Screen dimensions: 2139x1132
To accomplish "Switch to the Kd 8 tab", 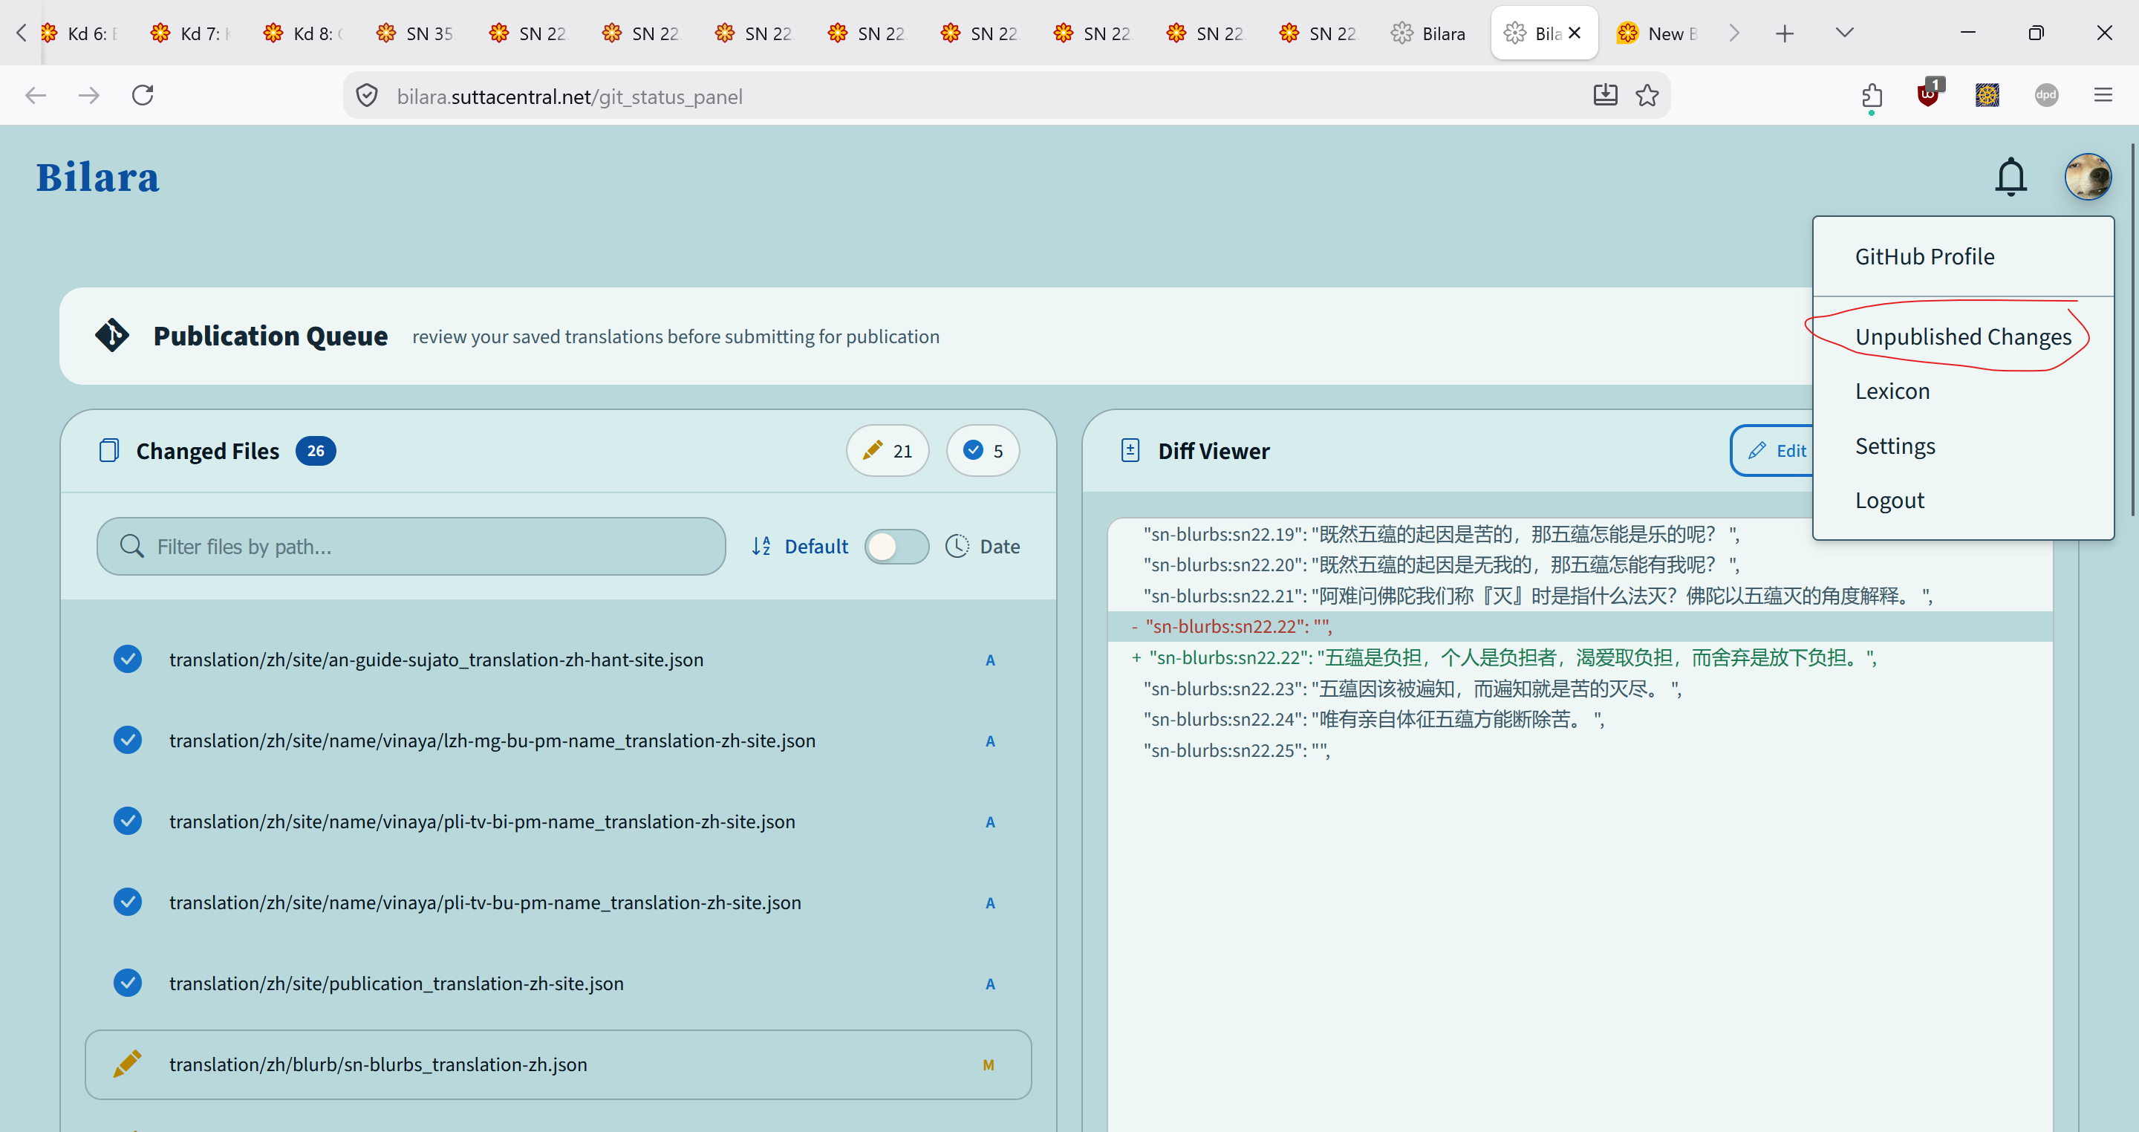I will pyautogui.click(x=305, y=33).
